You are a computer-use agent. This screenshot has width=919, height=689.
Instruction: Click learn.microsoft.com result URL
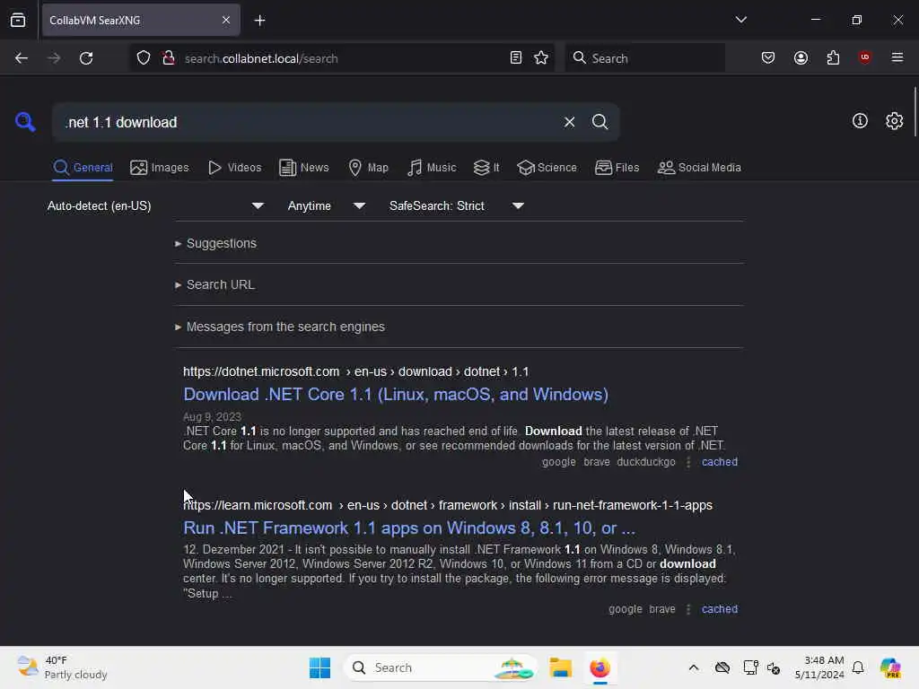[447, 505]
